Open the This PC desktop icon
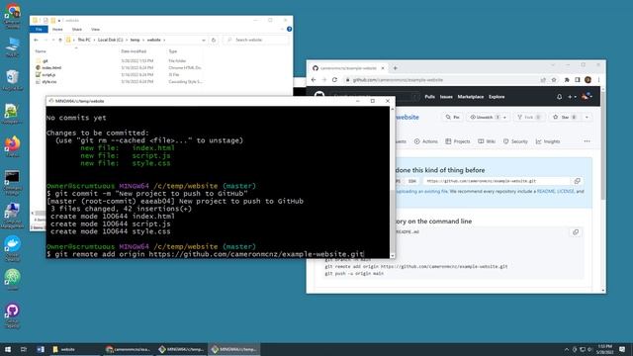 [x=13, y=46]
